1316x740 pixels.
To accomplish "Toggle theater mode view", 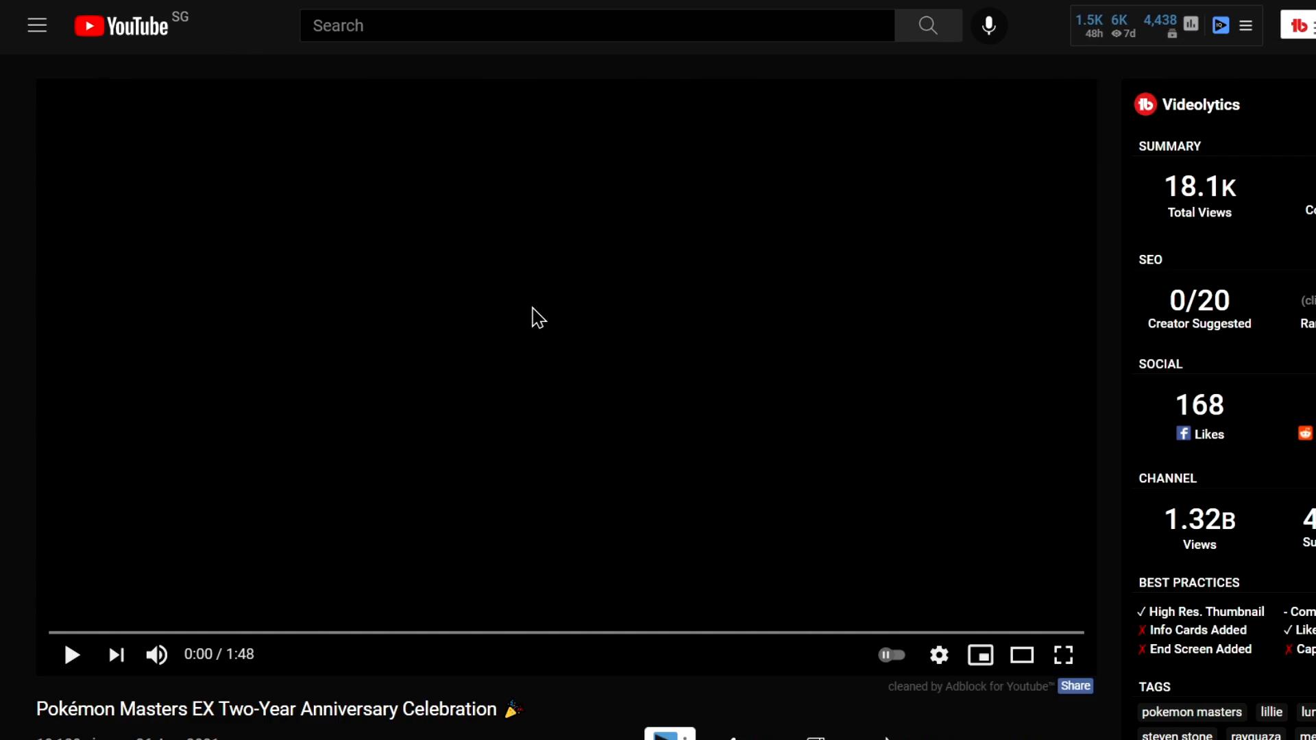I will [x=1021, y=655].
